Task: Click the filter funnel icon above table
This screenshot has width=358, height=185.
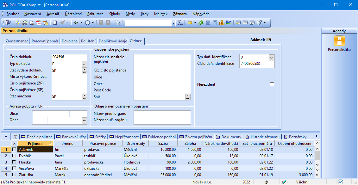Action: [15, 137]
